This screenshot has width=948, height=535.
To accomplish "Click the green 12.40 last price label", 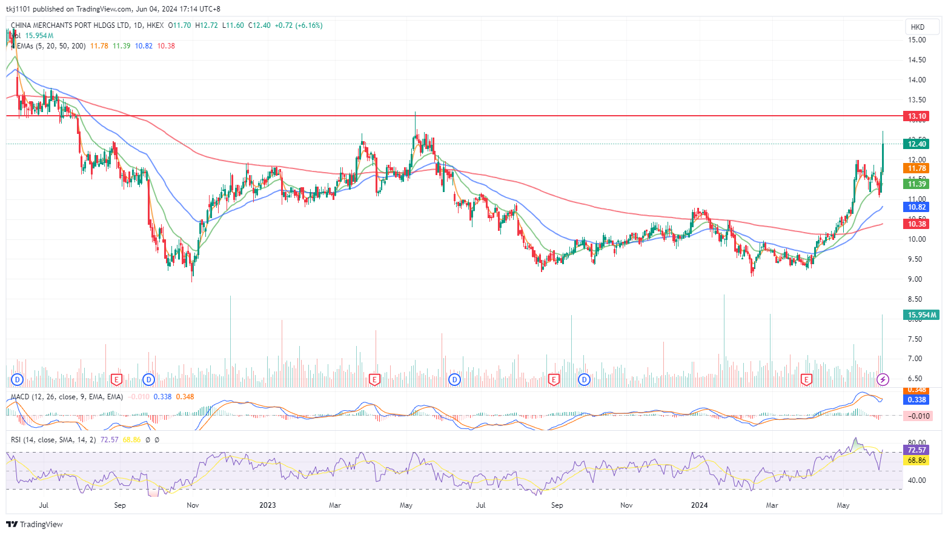I will click(x=917, y=144).
